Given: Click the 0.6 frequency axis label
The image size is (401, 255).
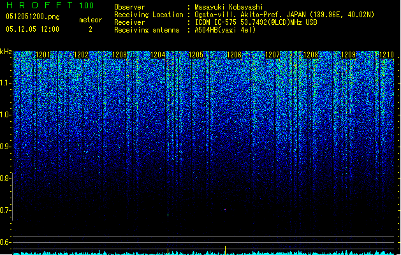Looking at the screenshot, I should coord(6,242).
